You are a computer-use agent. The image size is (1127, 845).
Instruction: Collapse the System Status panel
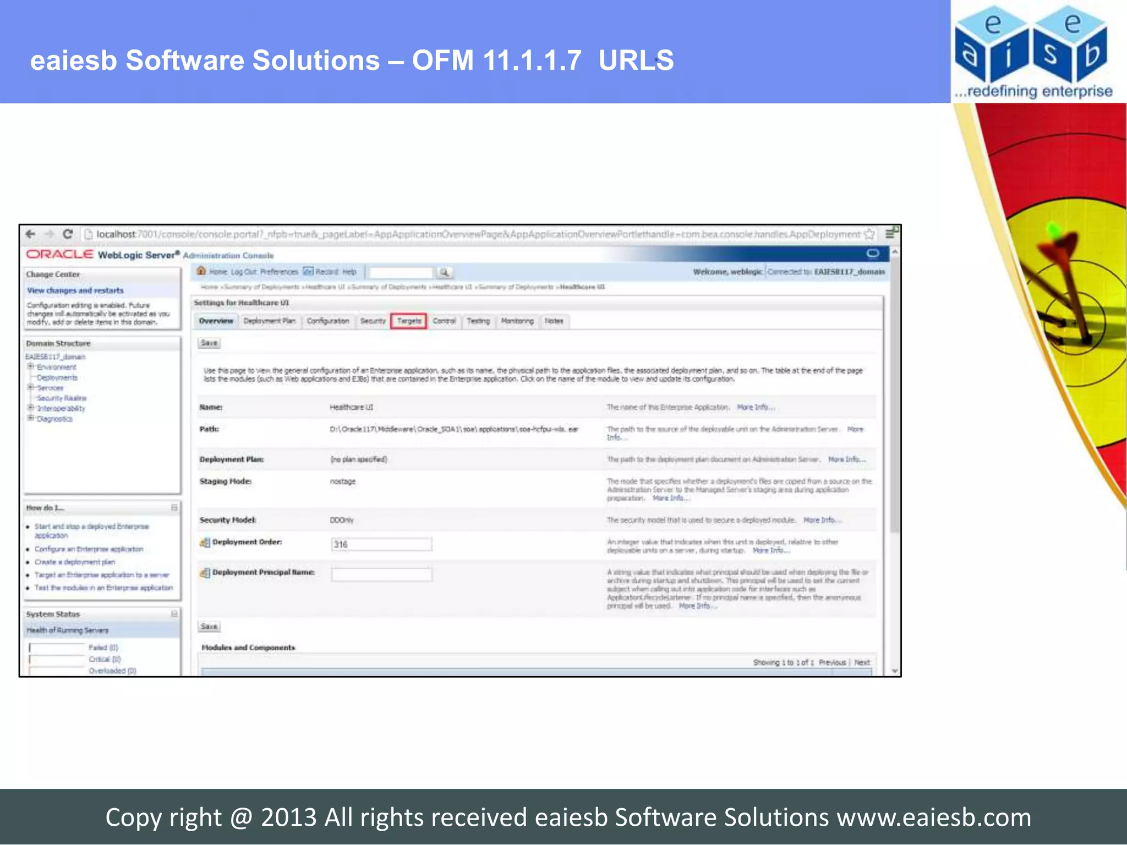pos(174,613)
